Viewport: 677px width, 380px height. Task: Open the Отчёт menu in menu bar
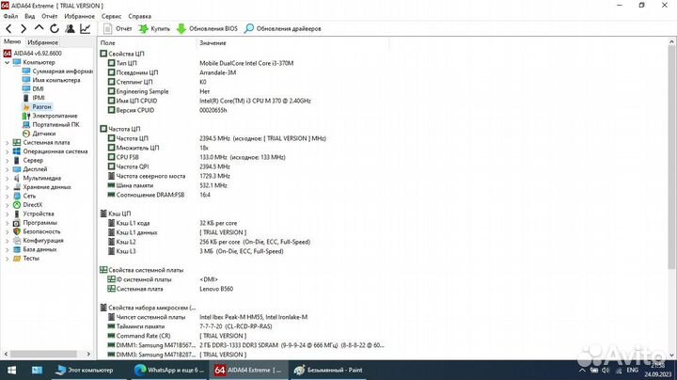click(50, 16)
